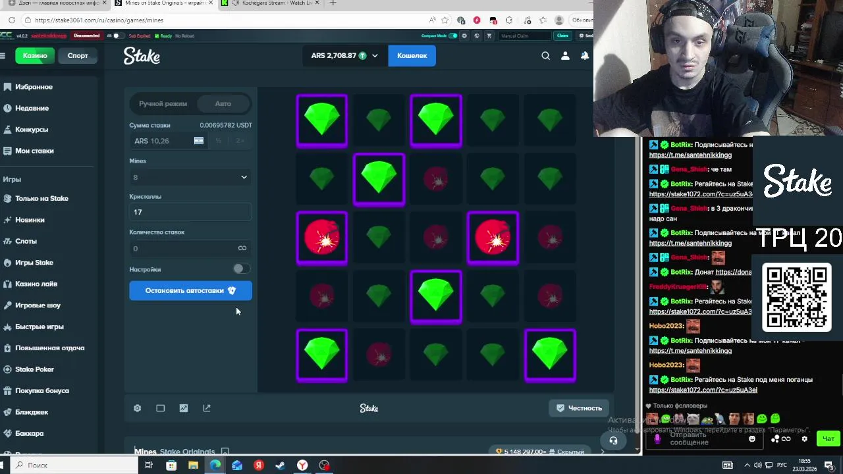
Task: Toggle Compact Mode switch
Action: click(453, 36)
